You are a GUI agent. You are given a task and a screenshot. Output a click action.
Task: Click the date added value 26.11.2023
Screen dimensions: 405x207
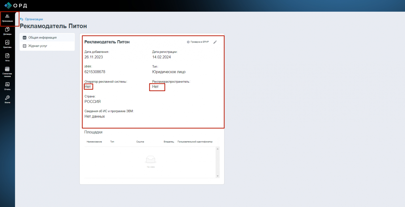pyautogui.click(x=94, y=57)
